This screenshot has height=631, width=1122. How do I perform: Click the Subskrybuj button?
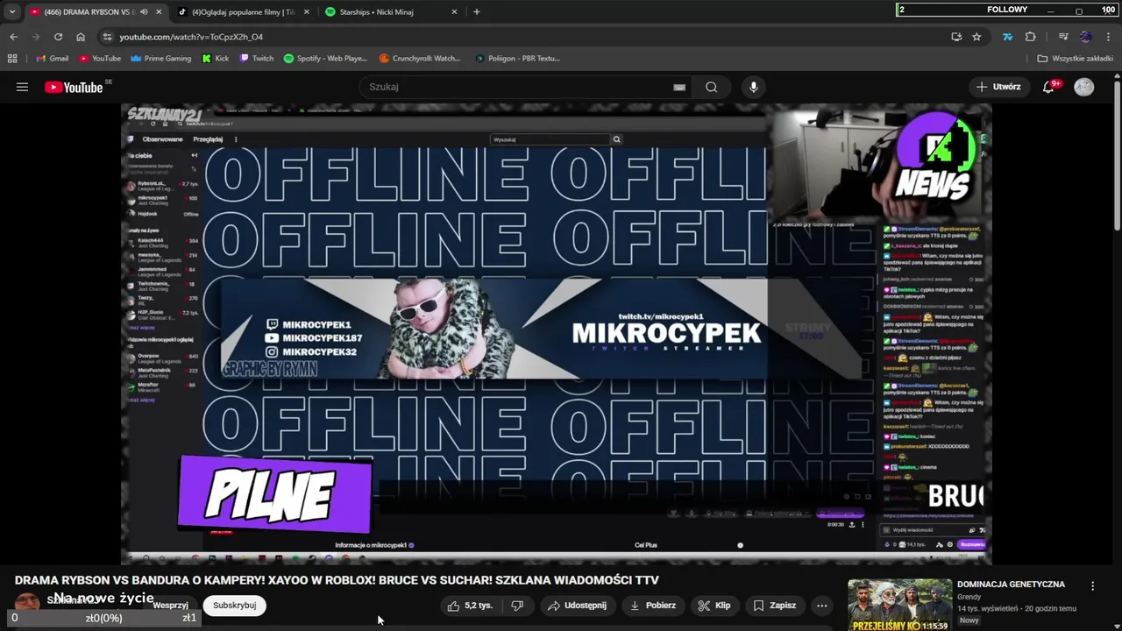tap(234, 606)
